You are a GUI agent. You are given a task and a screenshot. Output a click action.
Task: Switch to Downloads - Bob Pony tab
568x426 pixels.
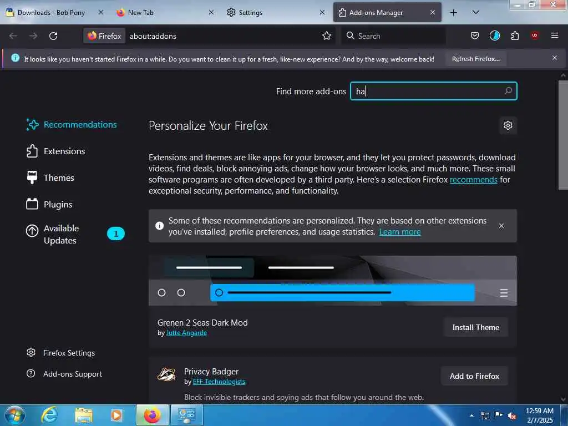[x=50, y=13]
